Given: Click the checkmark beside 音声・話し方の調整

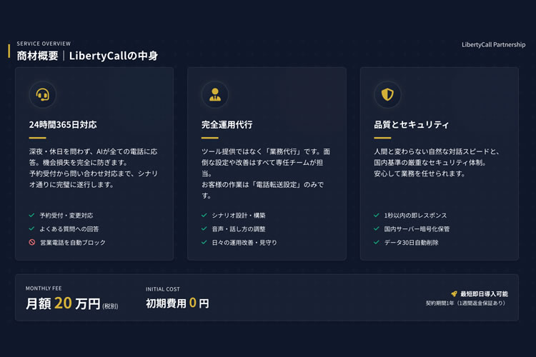Looking at the screenshot, I should (x=204, y=228).
